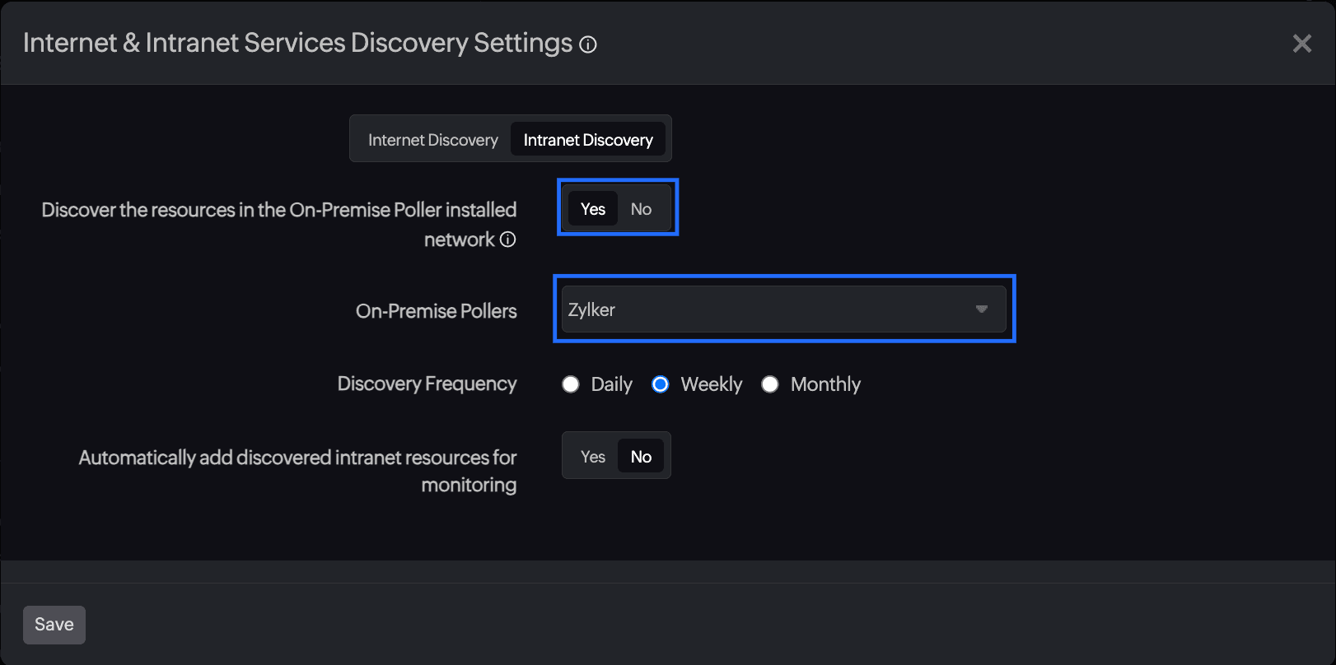The image size is (1336, 665).
Task: Choose the Weekly frequency radio button
Action: point(661,384)
